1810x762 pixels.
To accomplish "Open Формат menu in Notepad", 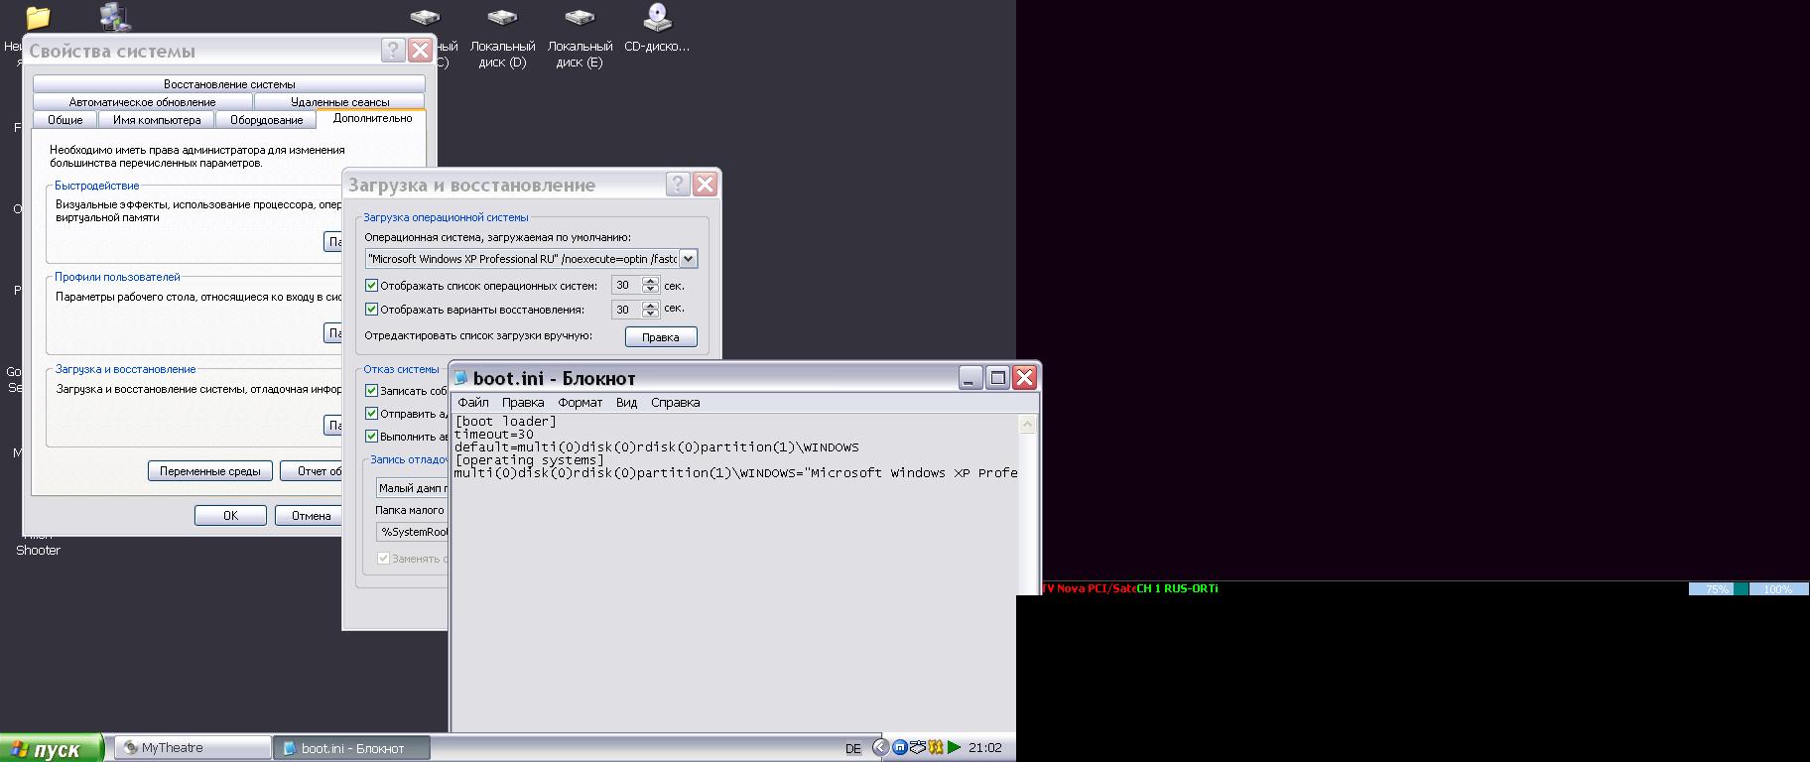I will click(x=581, y=403).
